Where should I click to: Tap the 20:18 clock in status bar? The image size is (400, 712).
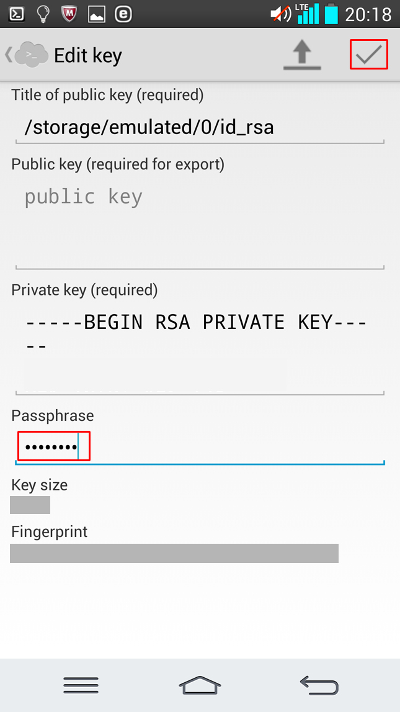tap(368, 14)
